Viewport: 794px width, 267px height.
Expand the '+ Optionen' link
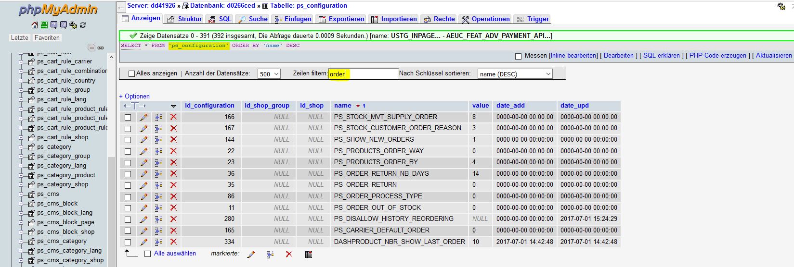(x=134, y=96)
